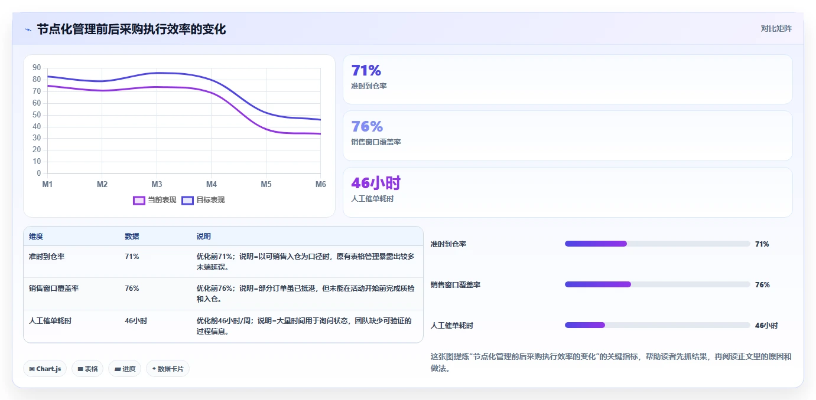816x400 pixels.
Task: Select the Chart.js tag chip
Action: pos(45,369)
